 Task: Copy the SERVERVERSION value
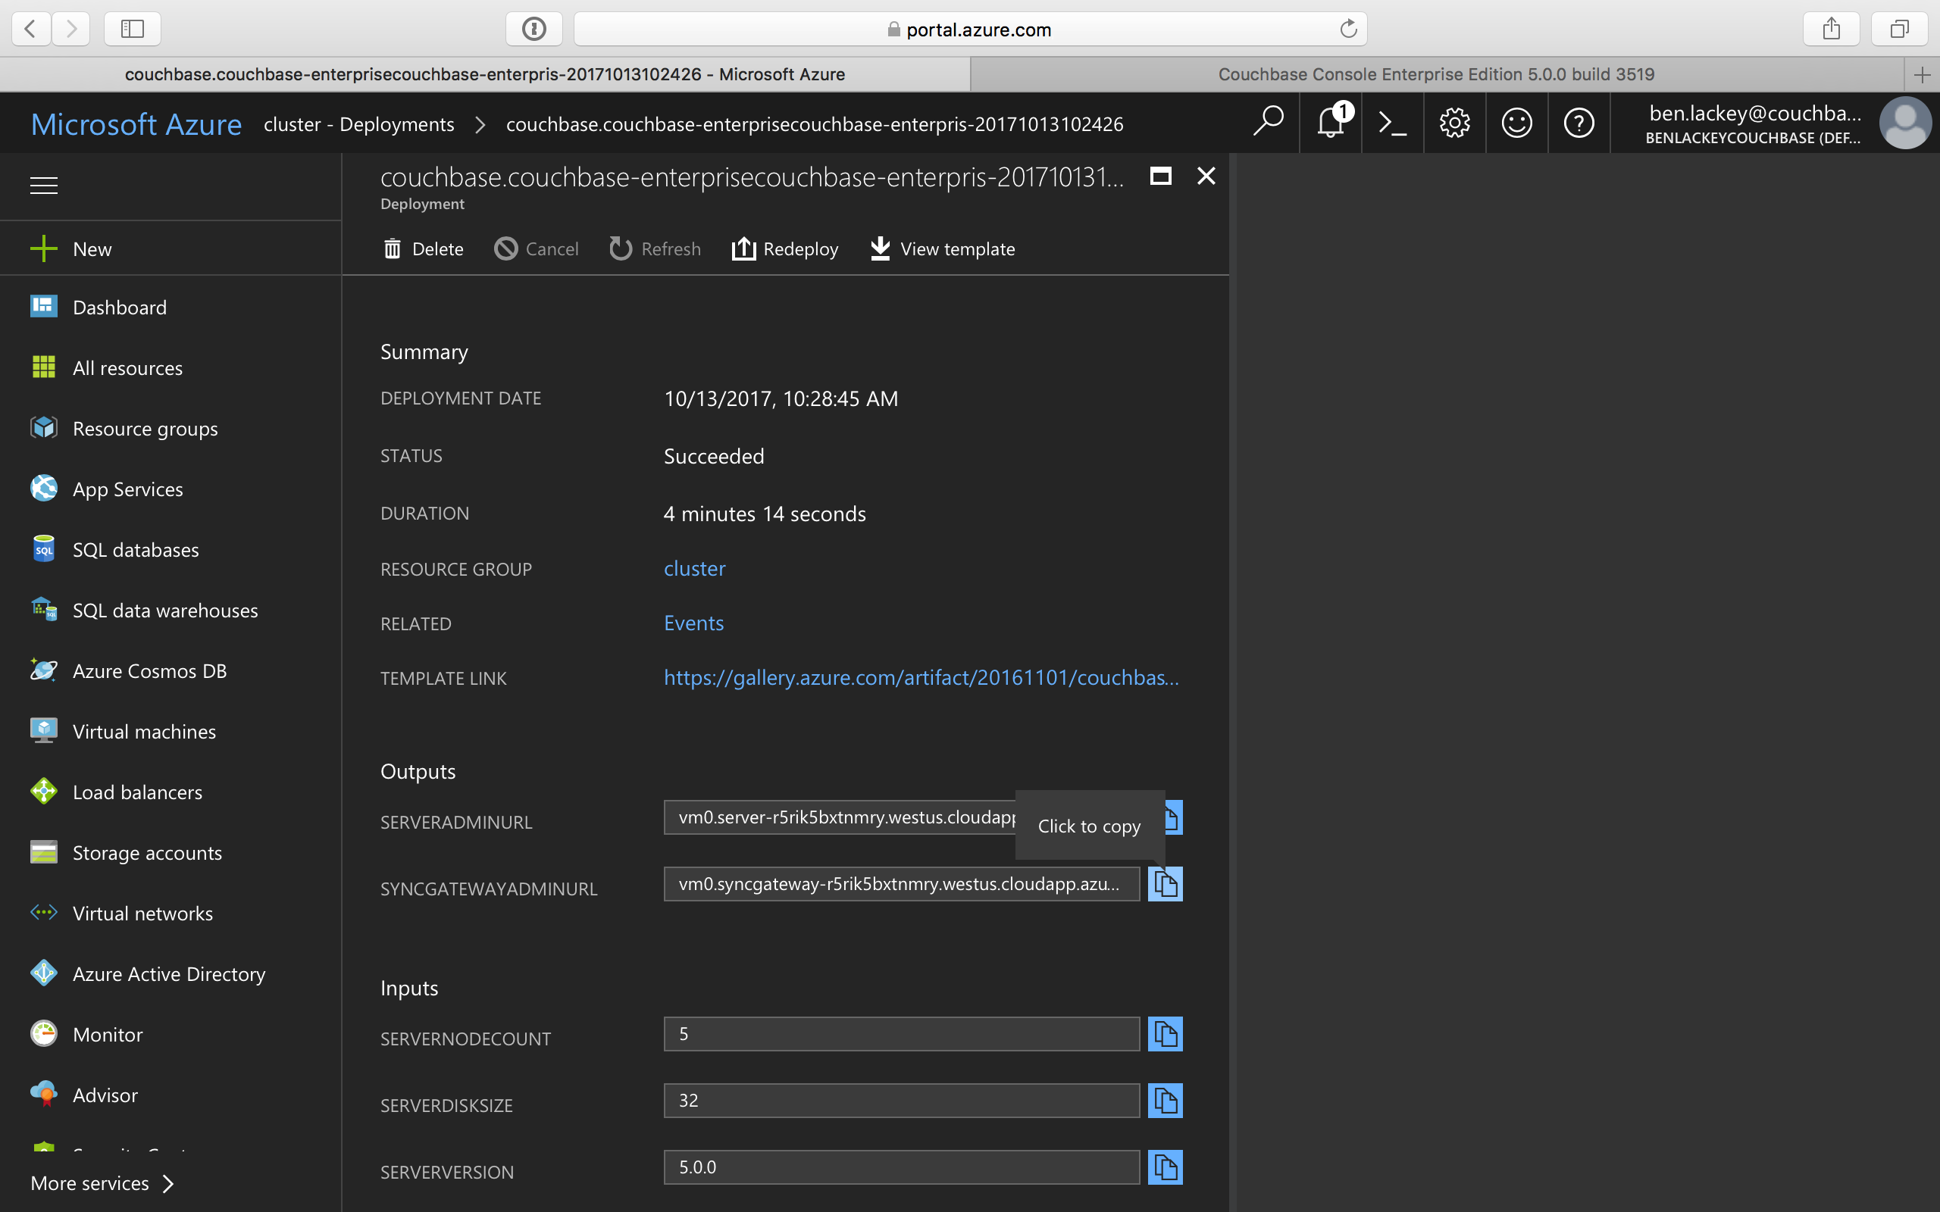coord(1165,1167)
